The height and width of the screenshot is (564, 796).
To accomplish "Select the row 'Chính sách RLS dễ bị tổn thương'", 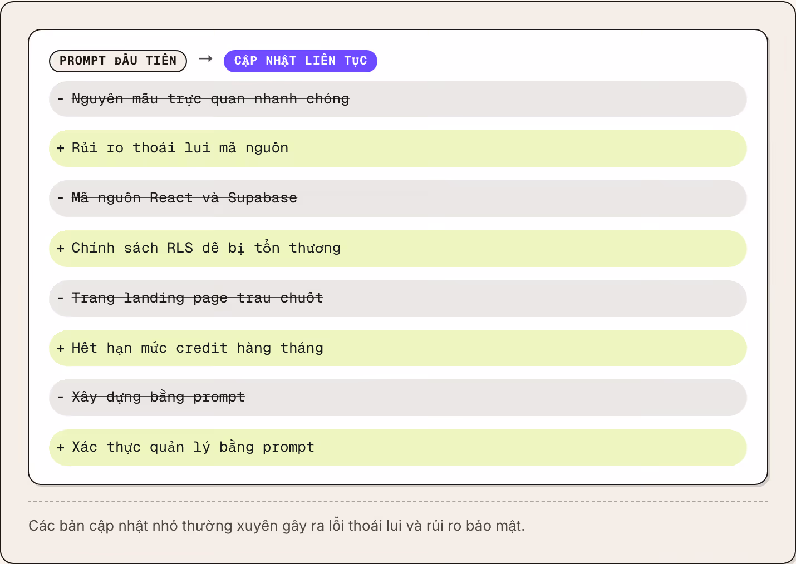I will pos(398,249).
